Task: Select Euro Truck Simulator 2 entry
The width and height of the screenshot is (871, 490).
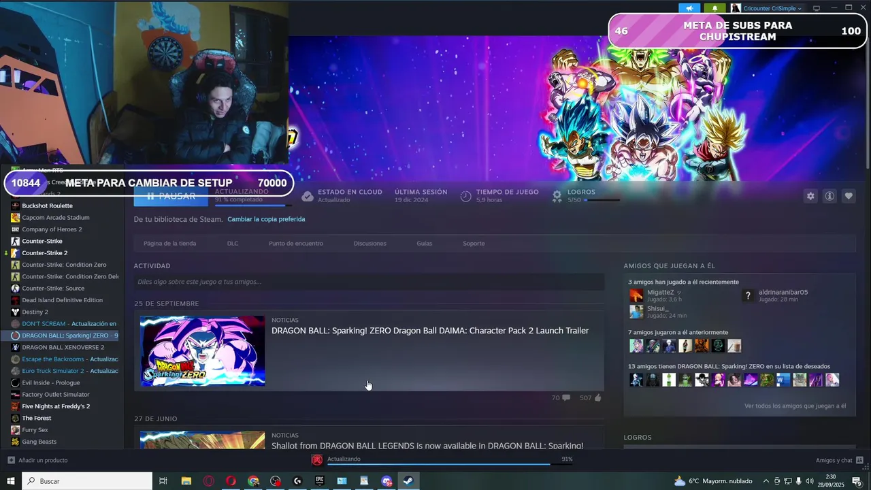Action: point(65,371)
